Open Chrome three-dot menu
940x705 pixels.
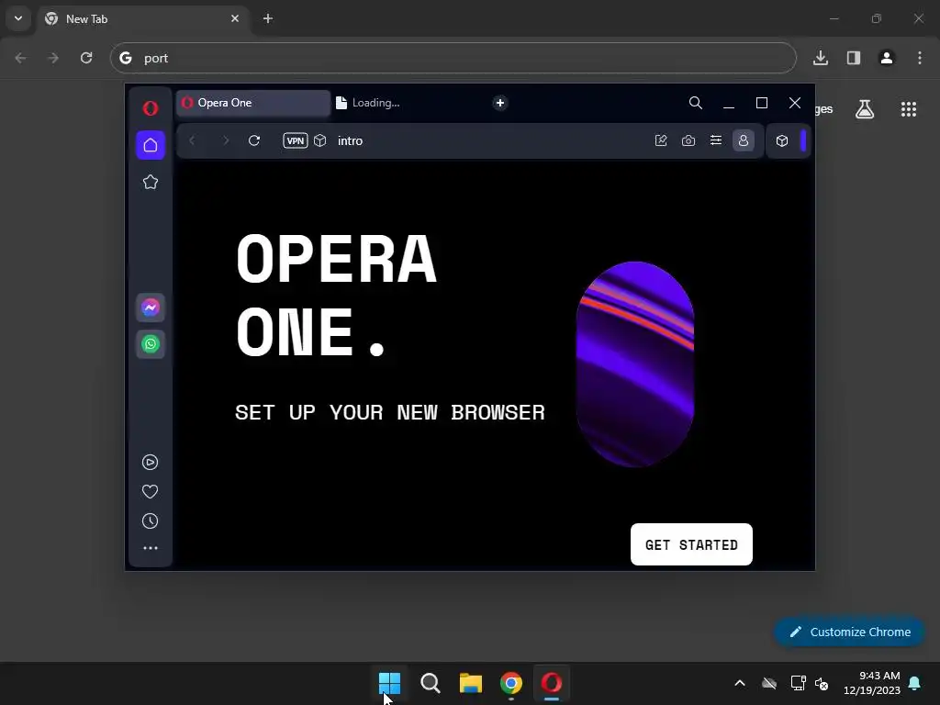click(920, 58)
